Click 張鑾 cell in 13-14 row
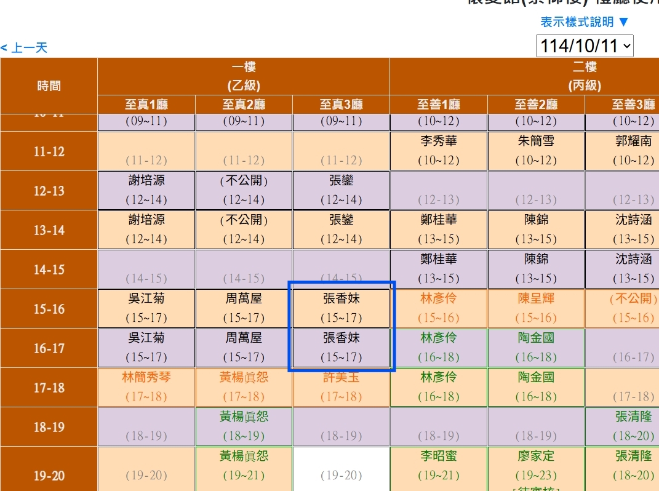Viewport: 659px width, 491px height. 341,220
